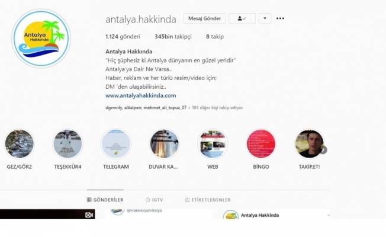
Task: Click the Mesaj Gönder button
Action: [x=204, y=18]
